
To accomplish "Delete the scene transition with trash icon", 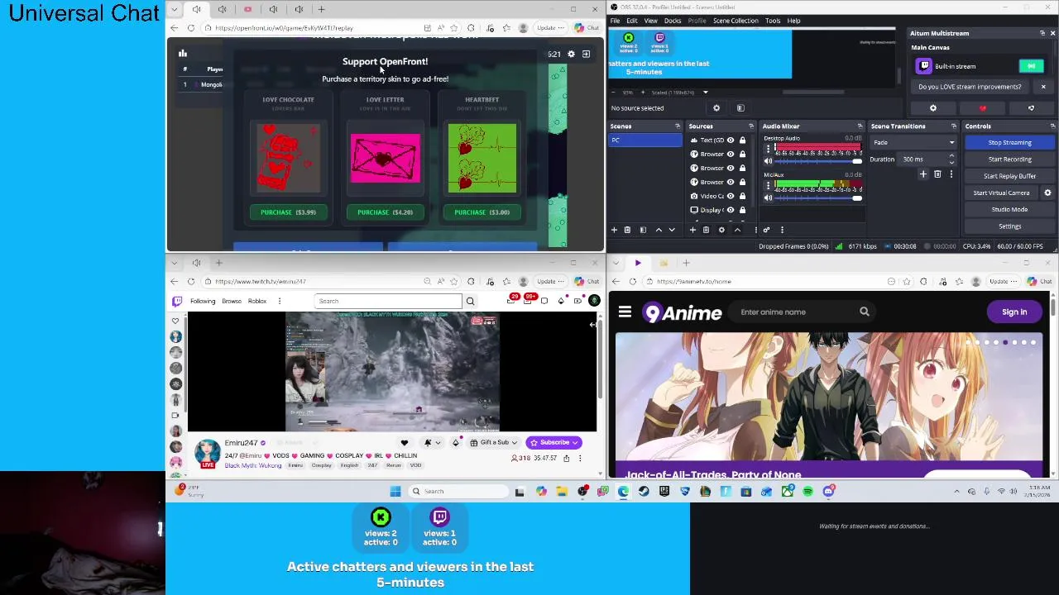I will (937, 174).
